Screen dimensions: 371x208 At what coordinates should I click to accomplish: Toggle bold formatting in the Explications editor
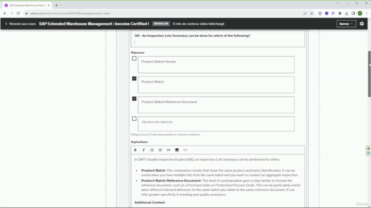(135, 150)
